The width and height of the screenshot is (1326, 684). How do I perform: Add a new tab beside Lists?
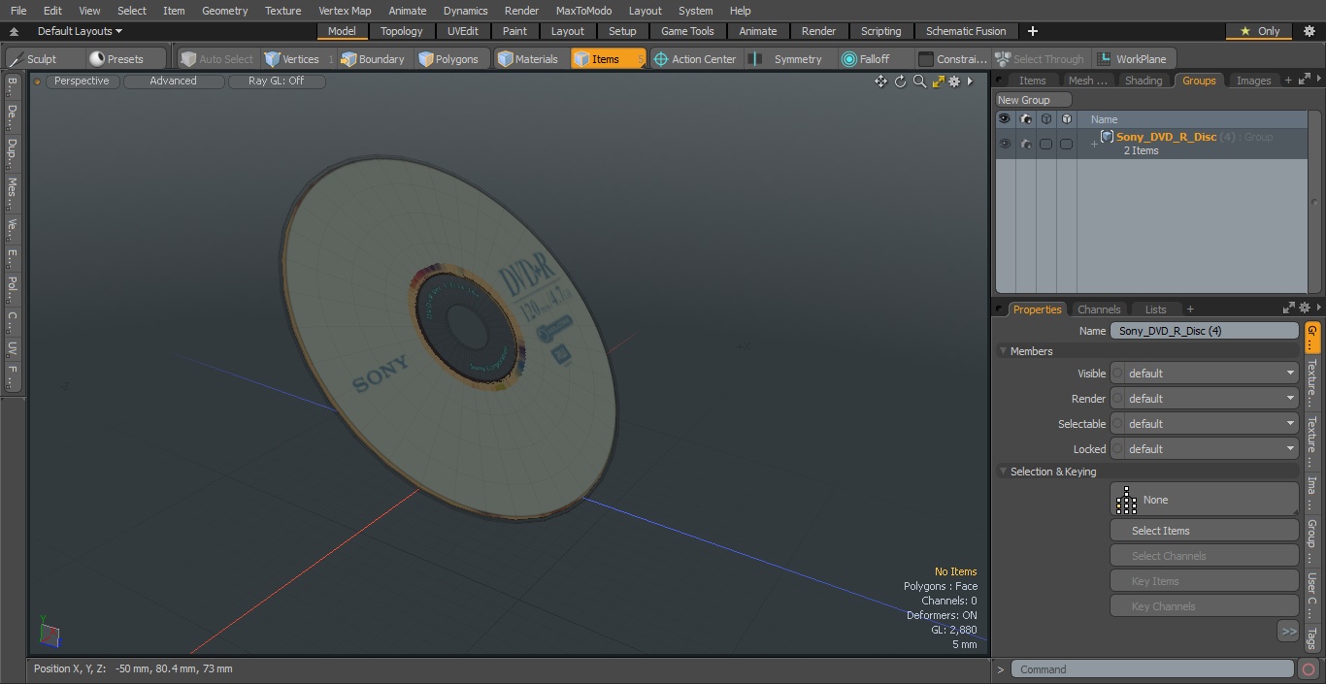coord(1190,309)
